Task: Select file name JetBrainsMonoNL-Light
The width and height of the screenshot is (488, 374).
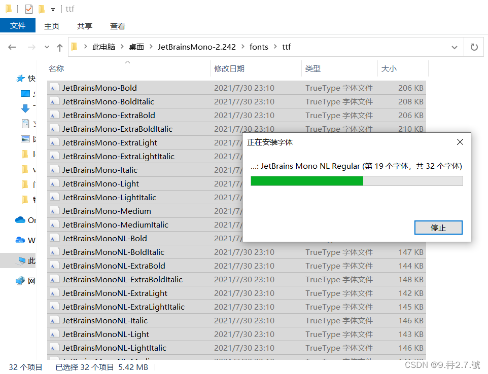Action: click(x=106, y=334)
